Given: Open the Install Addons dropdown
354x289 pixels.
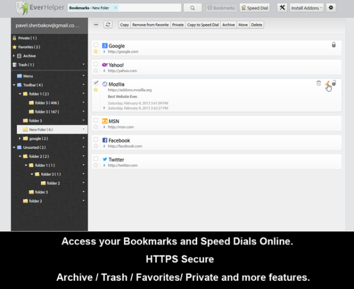Looking at the screenshot, I should click(x=306, y=8).
